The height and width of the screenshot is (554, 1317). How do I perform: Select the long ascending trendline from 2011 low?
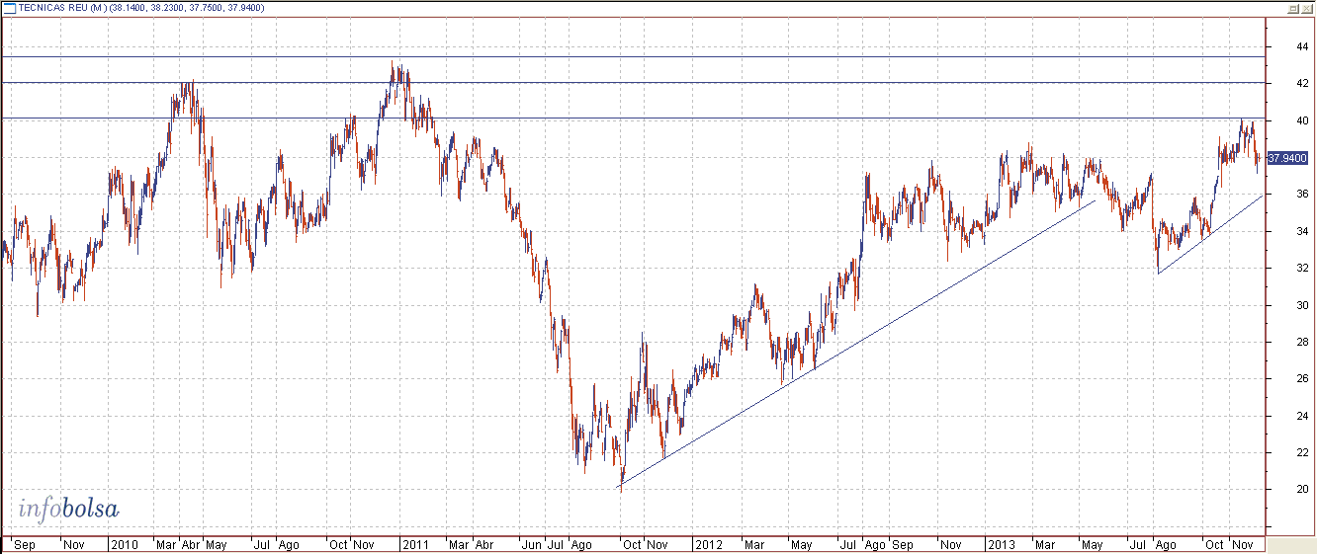(x=856, y=345)
